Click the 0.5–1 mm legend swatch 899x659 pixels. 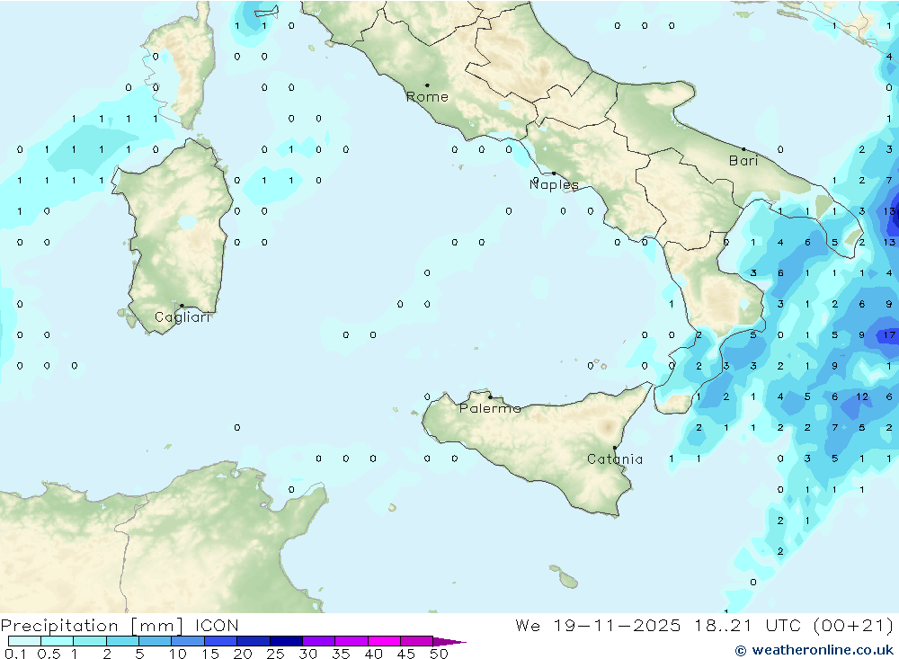pyautogui.click(x=58, y=641)
